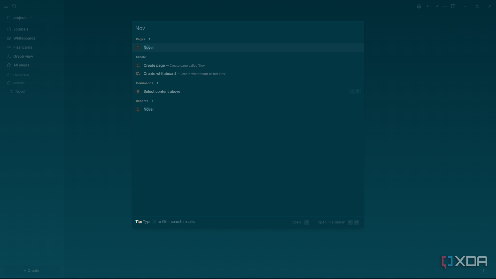
Task: Choose Create whiteboard called 'Nov'
Action: pyautogui.click(x=248, y=74)
